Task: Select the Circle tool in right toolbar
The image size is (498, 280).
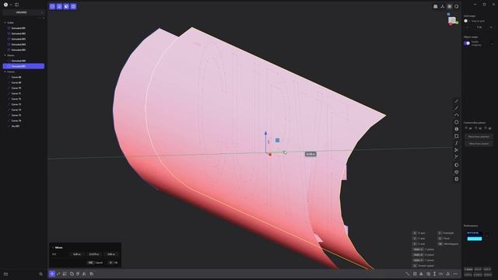Action: point(457,122)
